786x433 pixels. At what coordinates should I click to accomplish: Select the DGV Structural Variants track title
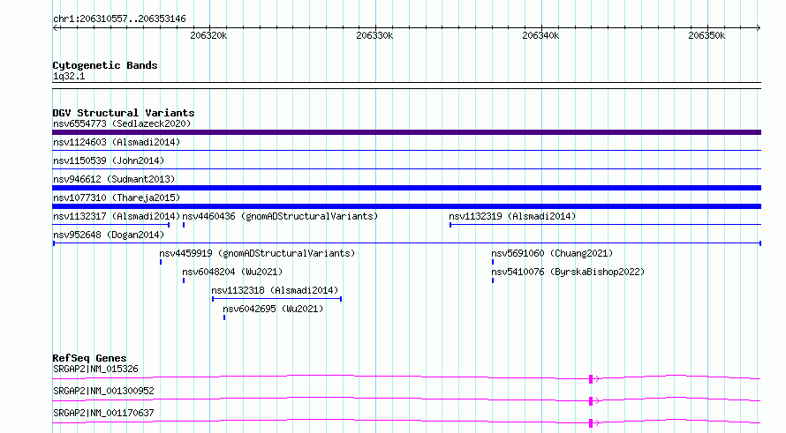[x=124, y=113]
